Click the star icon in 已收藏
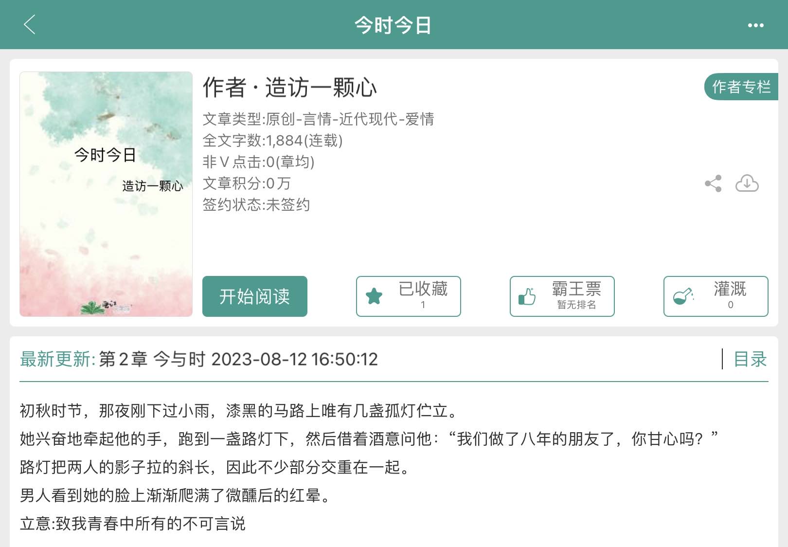This screenshot has width=788, height=547. 374,296
